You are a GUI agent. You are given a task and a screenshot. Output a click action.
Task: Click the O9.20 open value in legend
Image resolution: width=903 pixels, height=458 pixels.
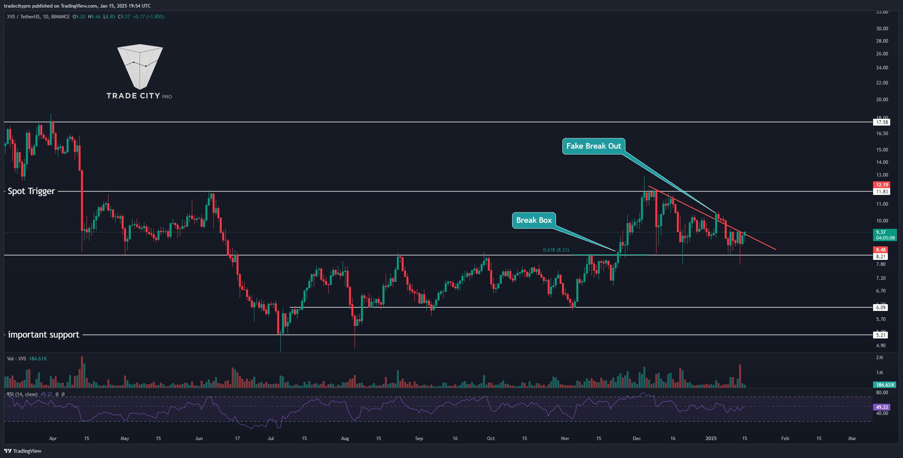point(79,17)
